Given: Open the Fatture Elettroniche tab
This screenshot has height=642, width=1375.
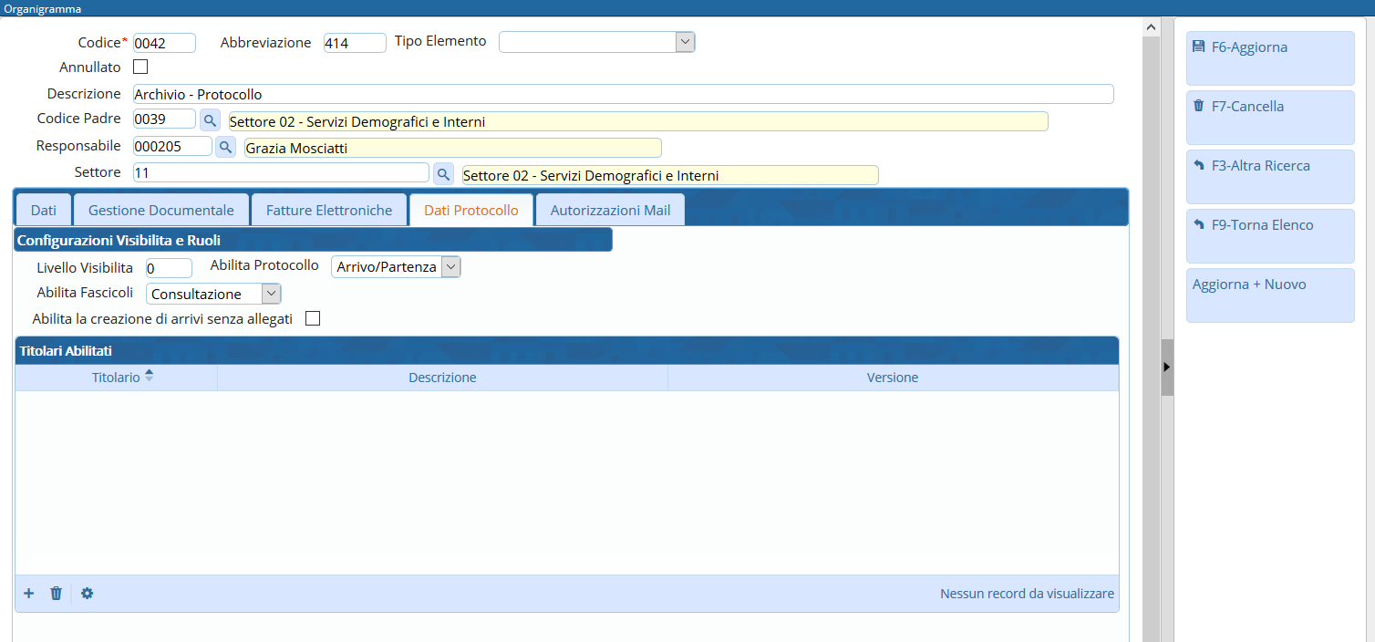Looking at the screenshot, I should coord(329,210).
